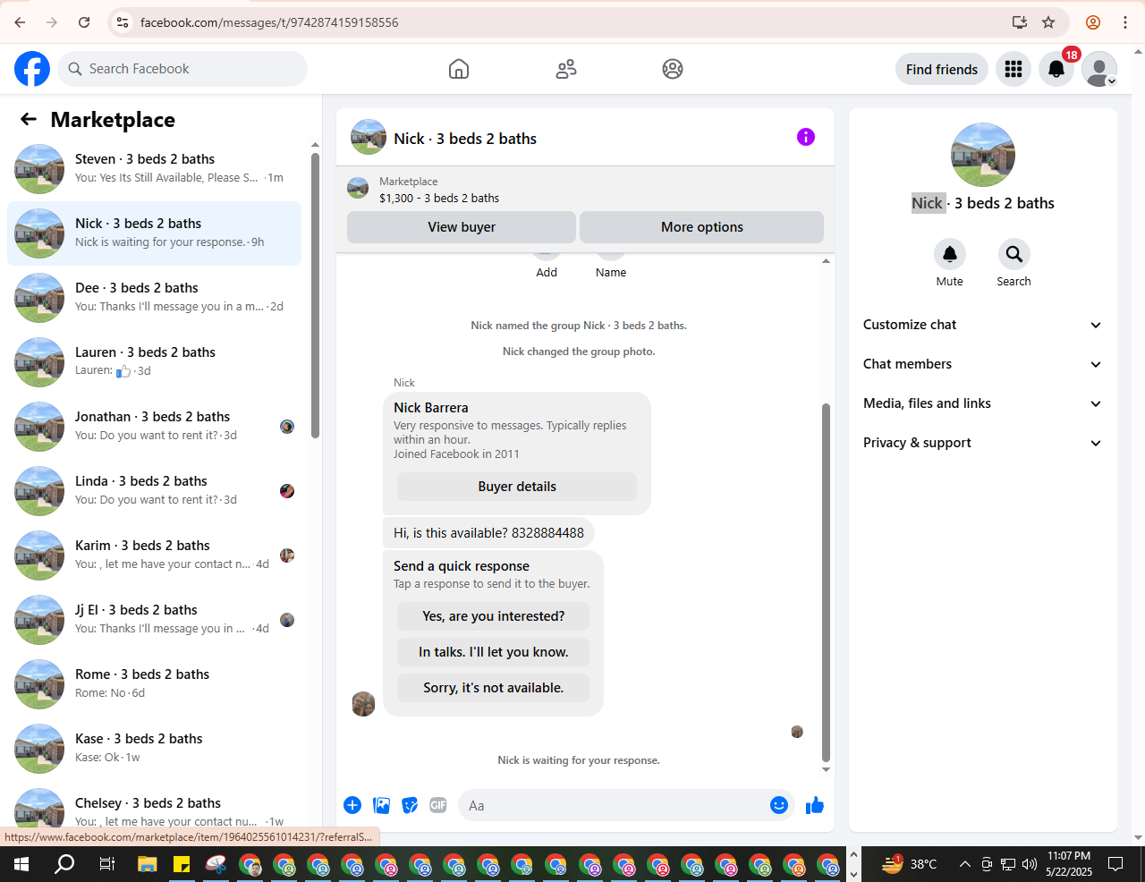Go back with browser back arrow
The height and width of the screenshot is (882, 1145).
pyautogui.click(x=20, y=22)
